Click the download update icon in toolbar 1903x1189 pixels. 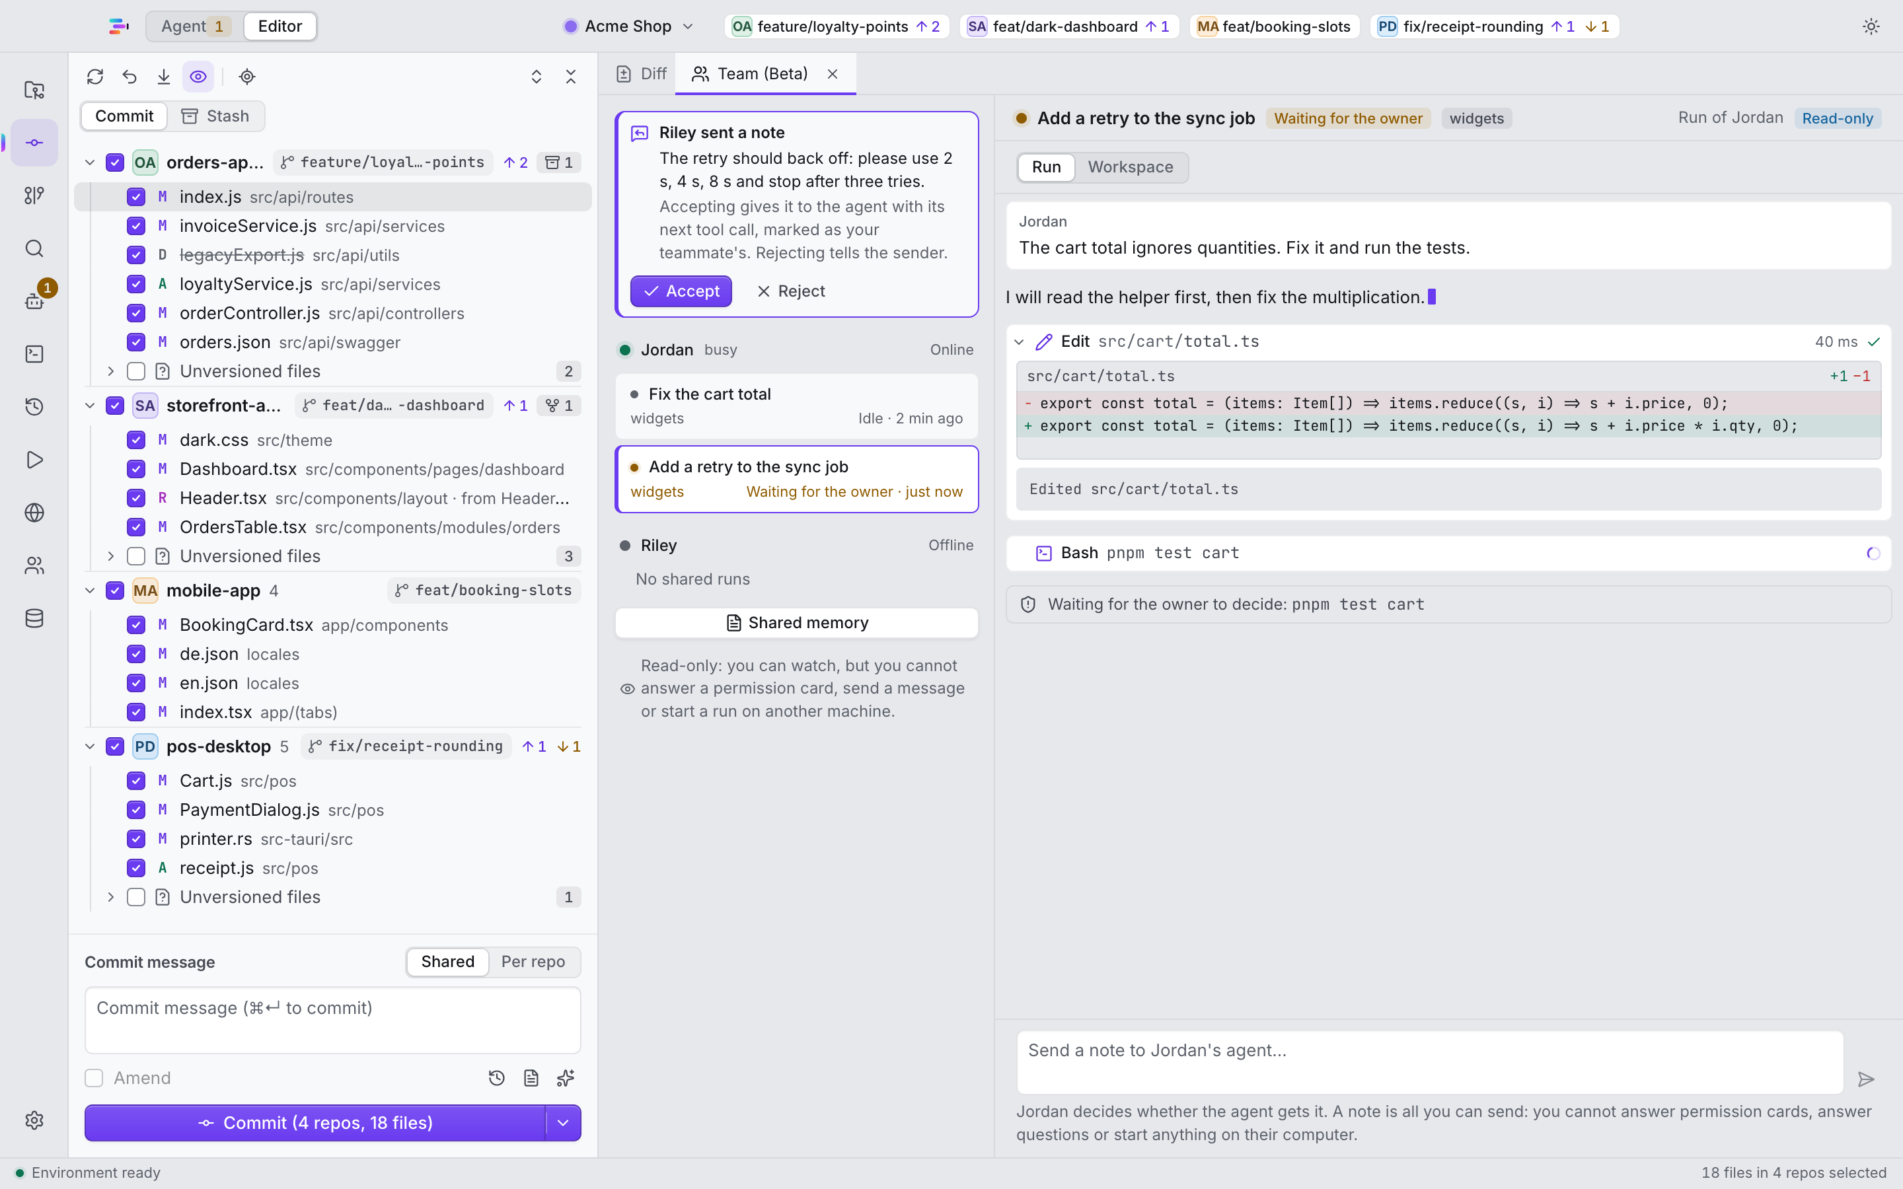(164, 76)
